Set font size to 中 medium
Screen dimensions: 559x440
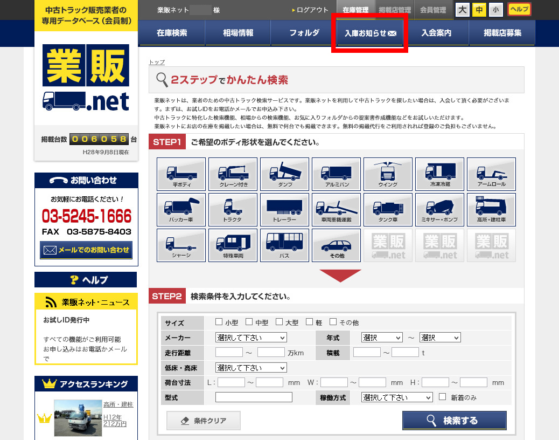coord(479,10)
